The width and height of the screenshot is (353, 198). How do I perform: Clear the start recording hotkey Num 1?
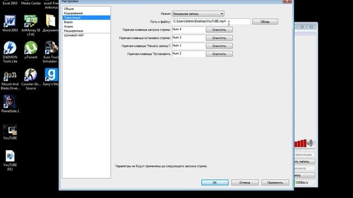click(x=219, y=46)
